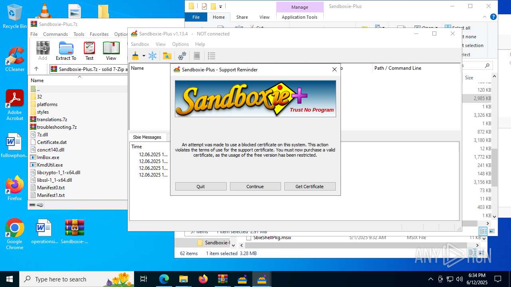Click the taskbar search box
The image size is (511, 287).
pyautogui.click(x=77, y=279)
